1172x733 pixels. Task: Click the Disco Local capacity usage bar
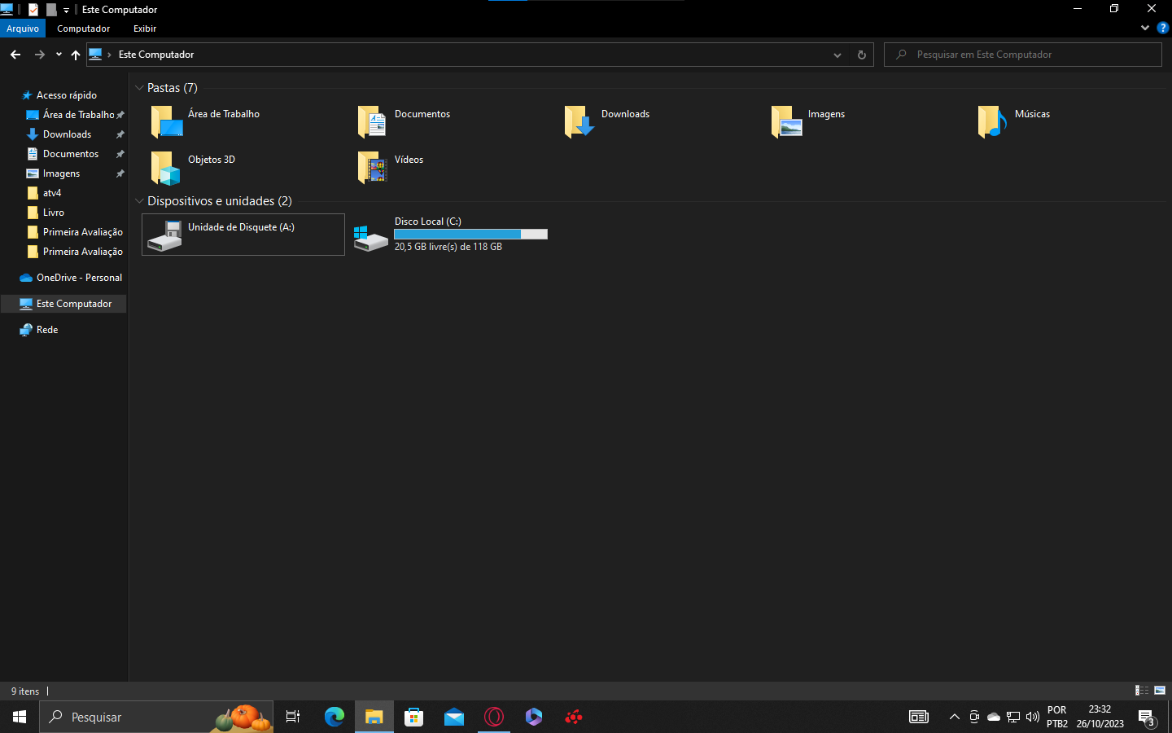tap(470, 234)
